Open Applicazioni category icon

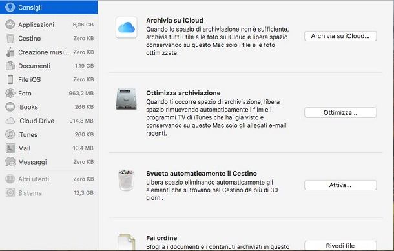coord(10,25)
